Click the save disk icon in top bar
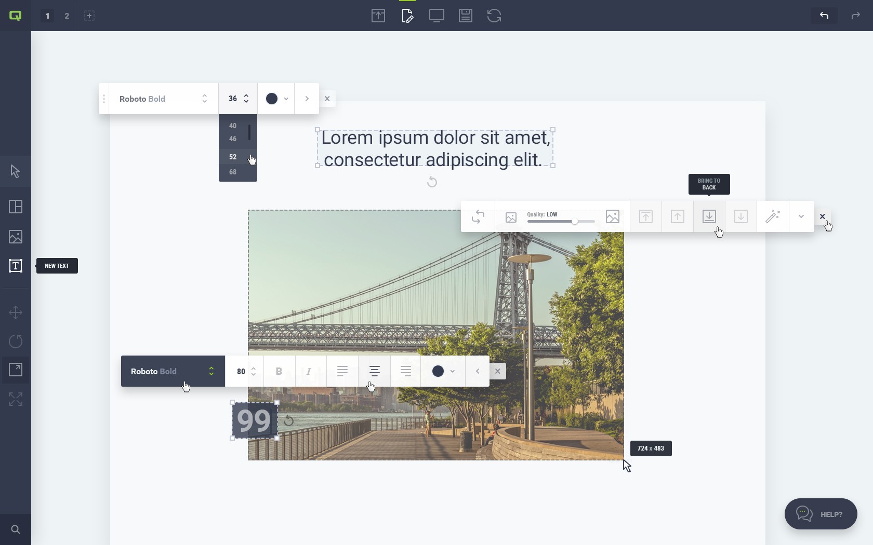This screenshot has width=873, height=545. (x=465, y=16)
